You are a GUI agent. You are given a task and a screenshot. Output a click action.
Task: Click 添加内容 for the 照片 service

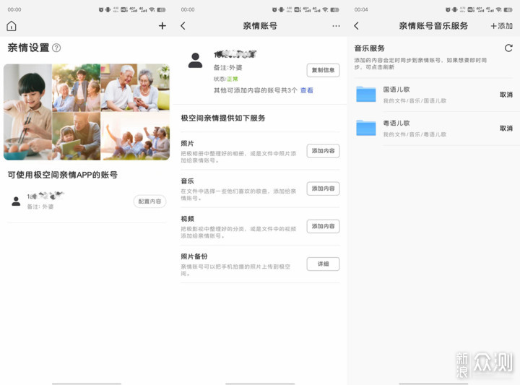pyautogui.click(x=323, y=151)
